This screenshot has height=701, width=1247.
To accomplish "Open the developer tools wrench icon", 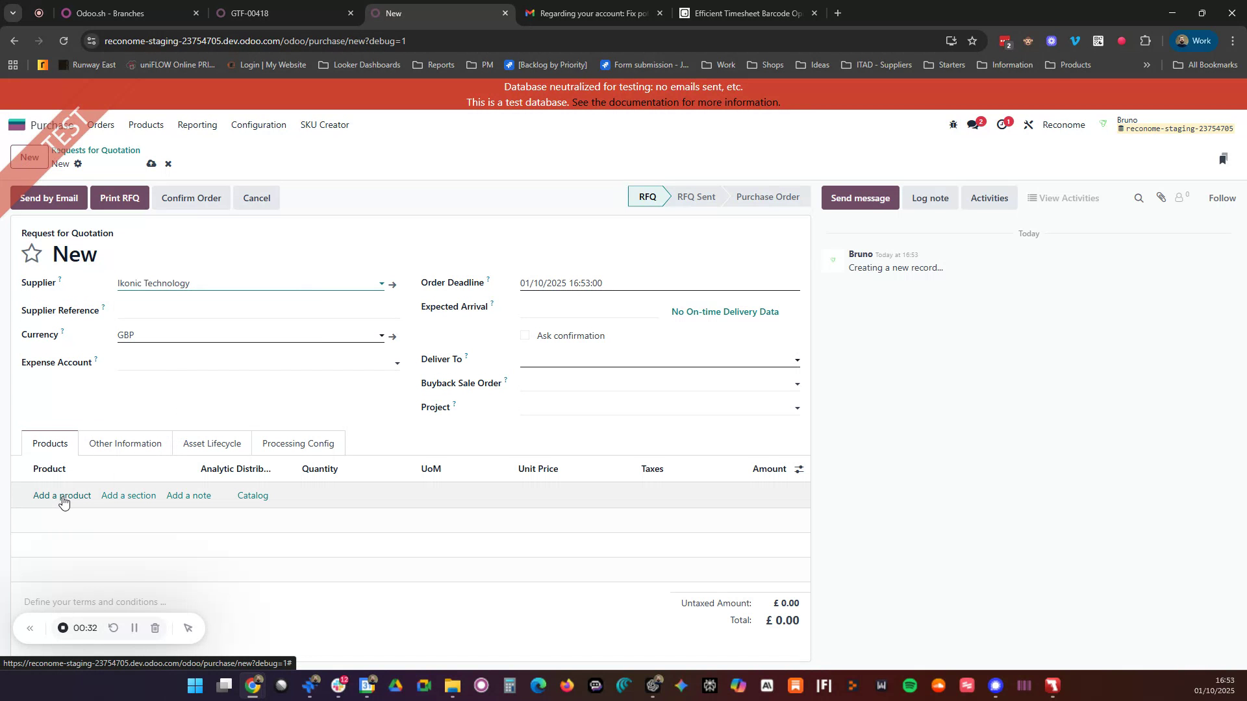I will click(1028, 124).
